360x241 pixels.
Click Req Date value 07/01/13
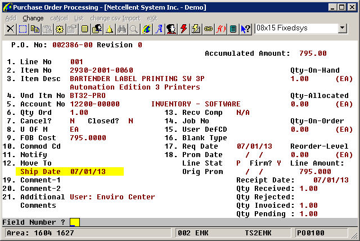(x=254, y=146)
